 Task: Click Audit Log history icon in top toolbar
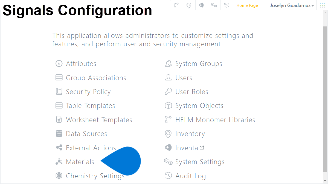tap(227, 5)
